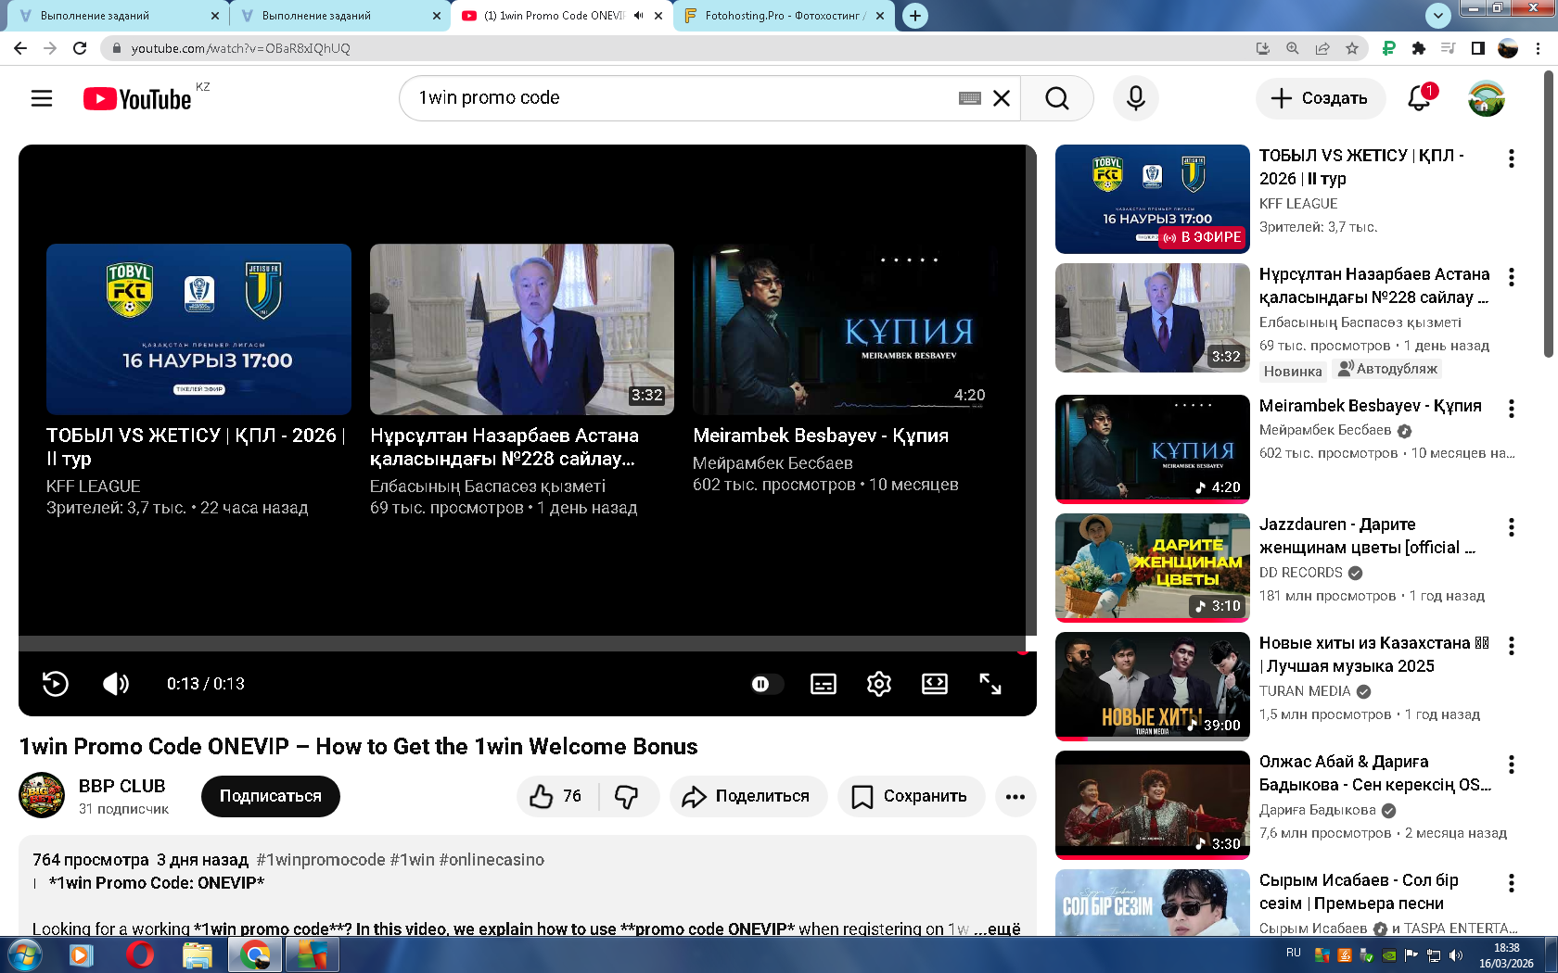This screenshot has height=973, width=1558.
Task: Click the search magnifier button
Action: tap(1056, 98)
